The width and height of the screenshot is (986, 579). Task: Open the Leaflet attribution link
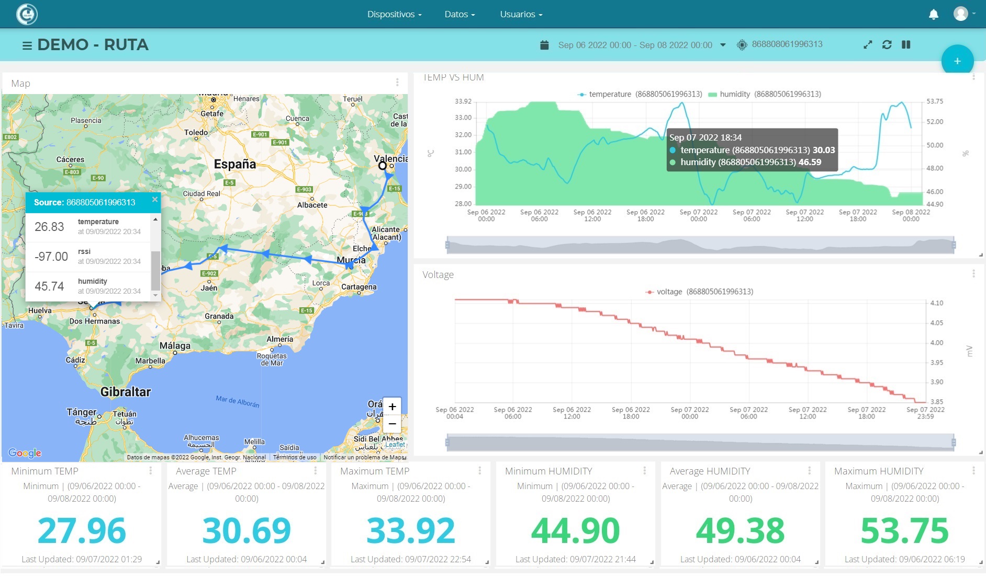(395, 445)
